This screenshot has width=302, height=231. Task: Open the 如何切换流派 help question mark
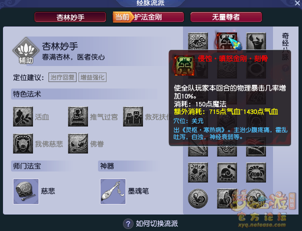[x=128, y=223]
